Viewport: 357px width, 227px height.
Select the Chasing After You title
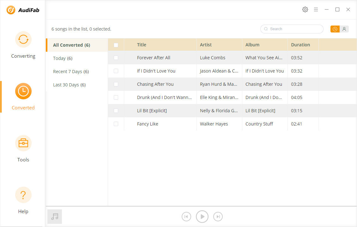[155, 84]
